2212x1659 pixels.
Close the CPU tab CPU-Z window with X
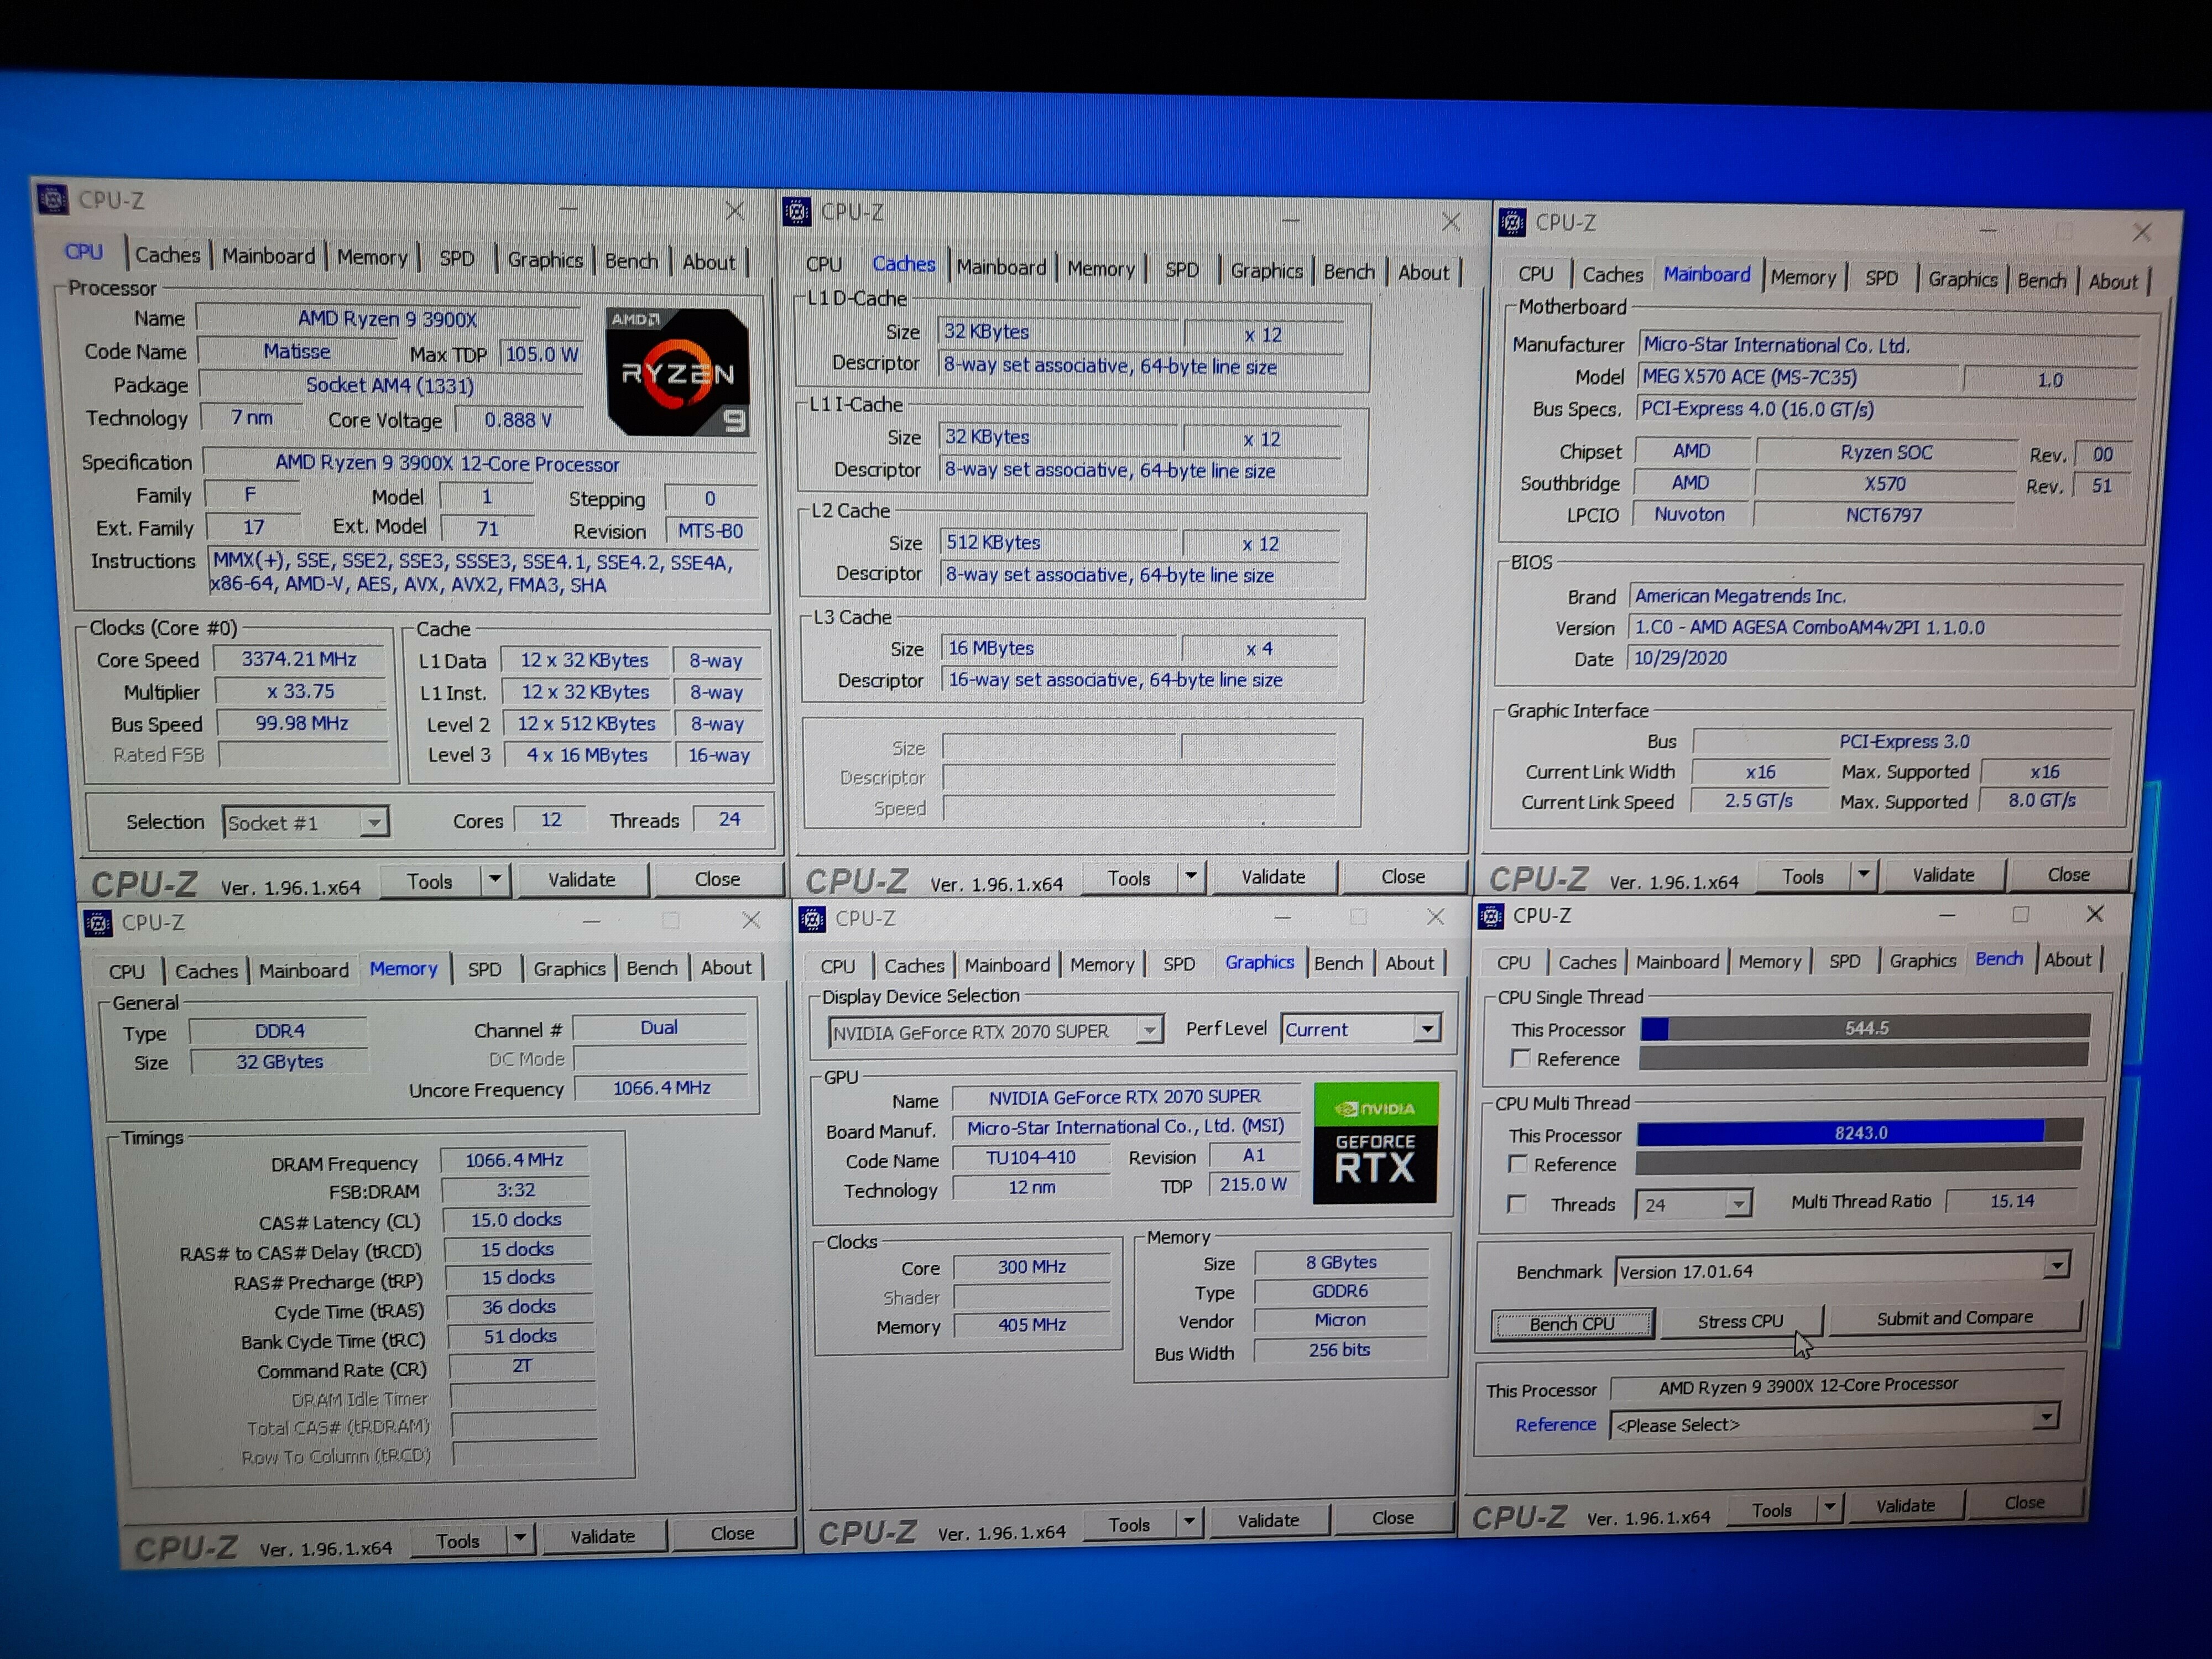(735, 211)
